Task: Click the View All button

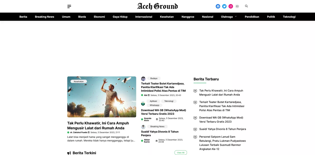Action: click(x=181, y=153)
